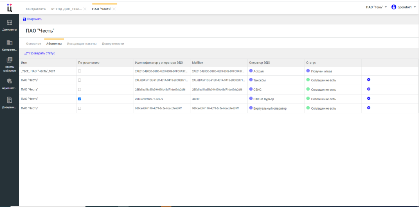Toggle default checkbox for Такском row
This screenshot has height=207, width=419.
pos(79,80)
